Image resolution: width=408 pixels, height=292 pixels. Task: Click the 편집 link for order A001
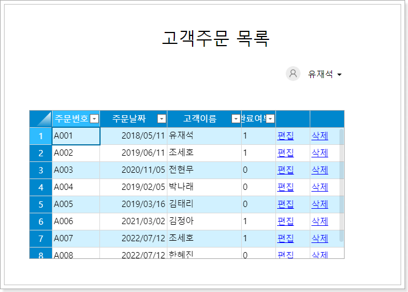point(285,136)
